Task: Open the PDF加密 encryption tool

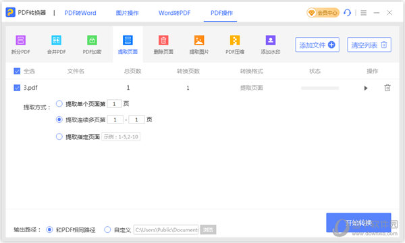Action: coord(92,45)
